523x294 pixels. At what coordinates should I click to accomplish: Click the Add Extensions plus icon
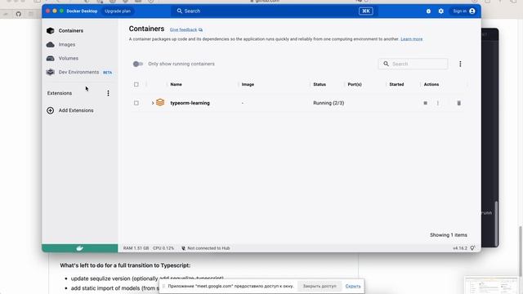51,110
